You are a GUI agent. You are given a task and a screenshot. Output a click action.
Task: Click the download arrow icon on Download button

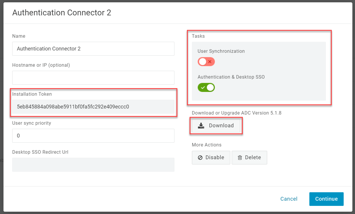point(201,125)
